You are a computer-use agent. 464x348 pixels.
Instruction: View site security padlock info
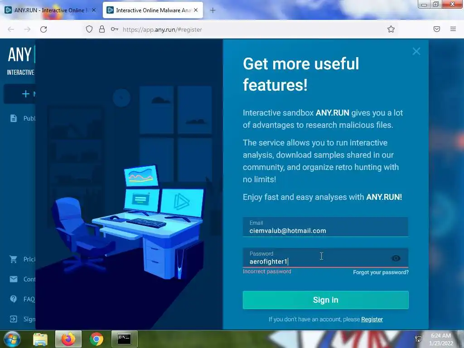pyautogui.click(x=102, y=29)
